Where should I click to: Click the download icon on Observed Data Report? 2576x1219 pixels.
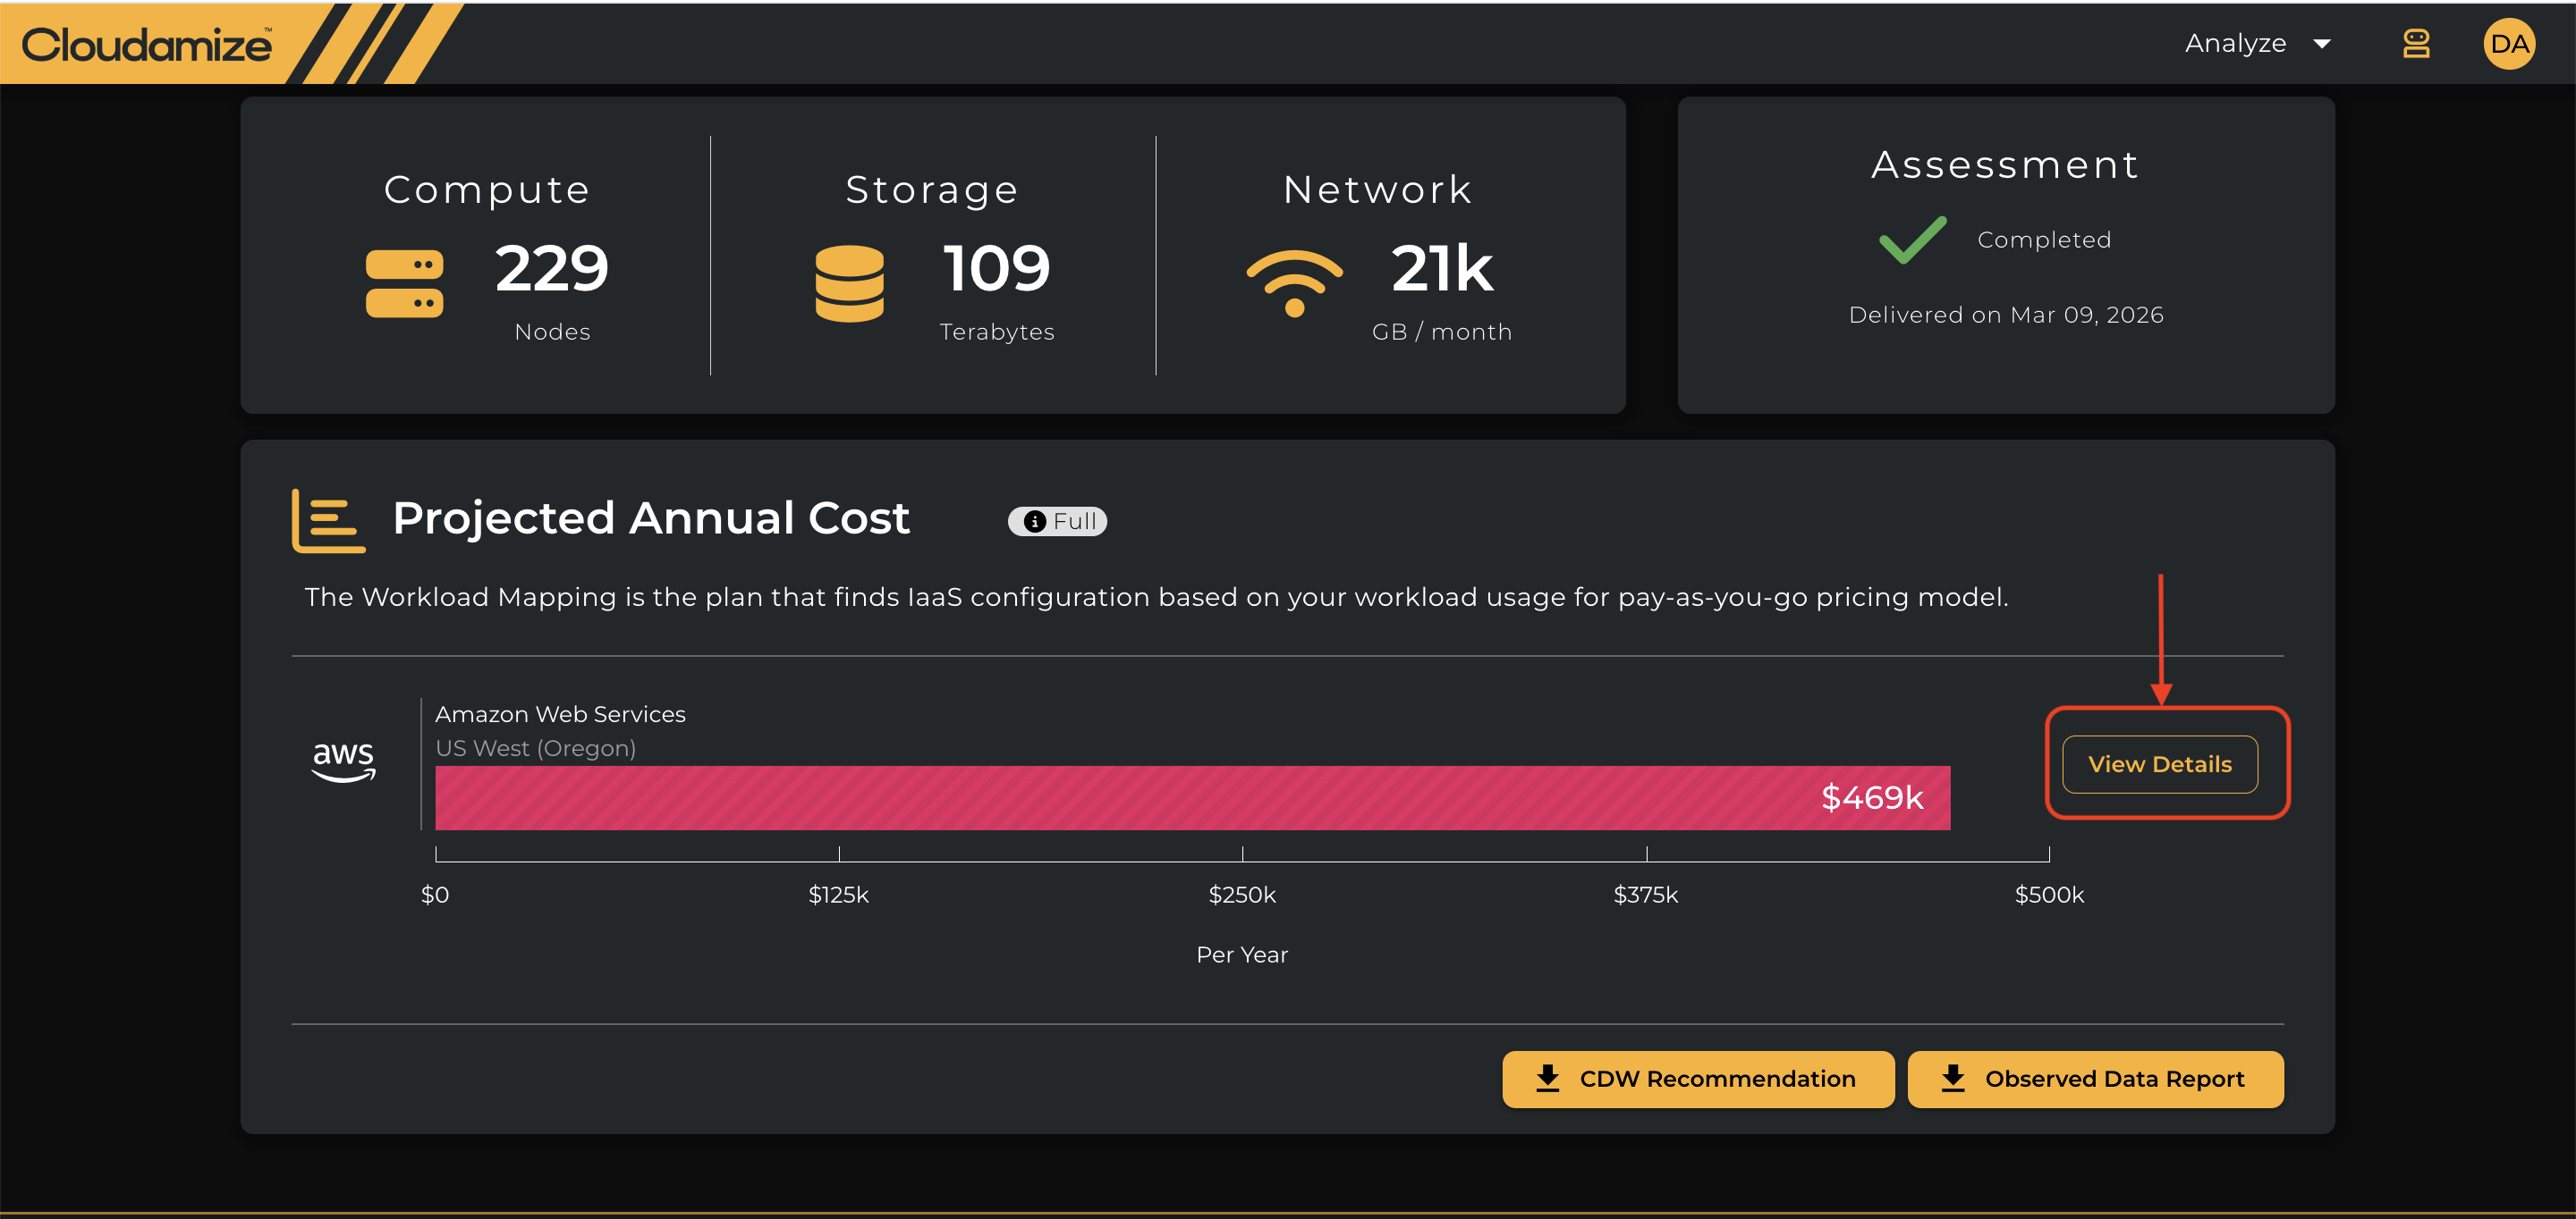click(x=1952, y=1079)
